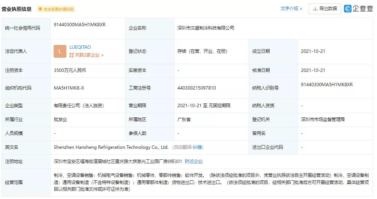
Task: Open LUEQITAO legal representative profile
Action: (x=80, y=47)
